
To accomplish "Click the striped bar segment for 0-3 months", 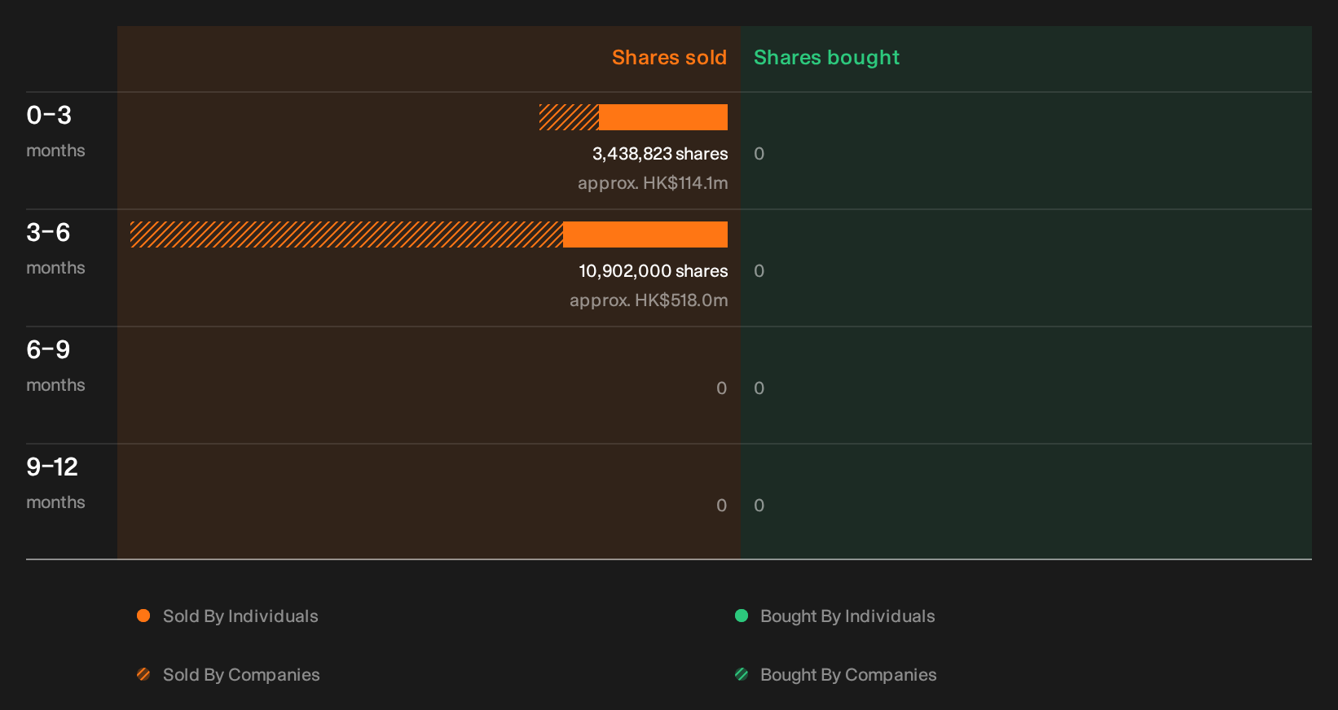I will [x=569, y=117].
